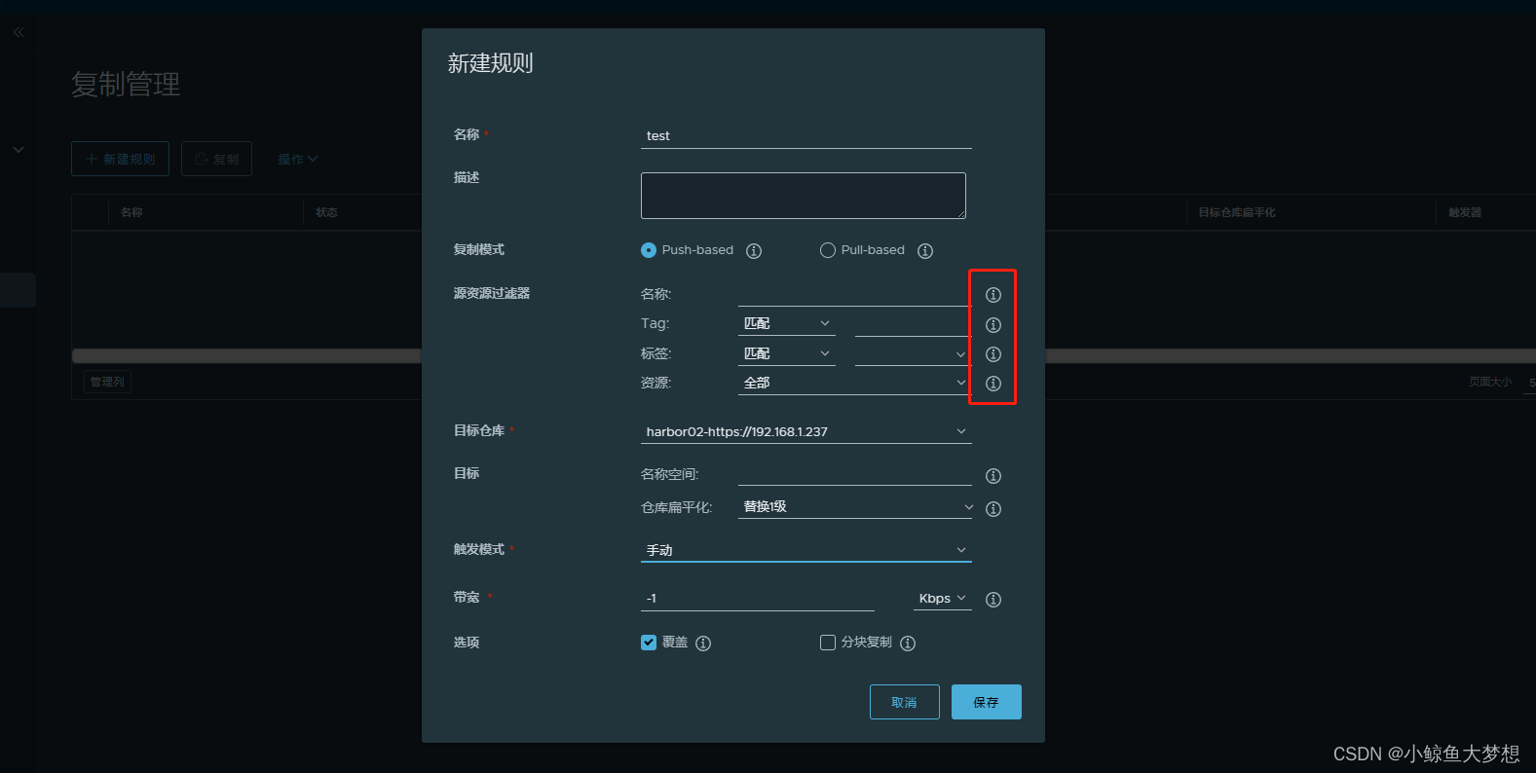Click the 描述 text area
The image size is (1536, 773).
(804, 196)
